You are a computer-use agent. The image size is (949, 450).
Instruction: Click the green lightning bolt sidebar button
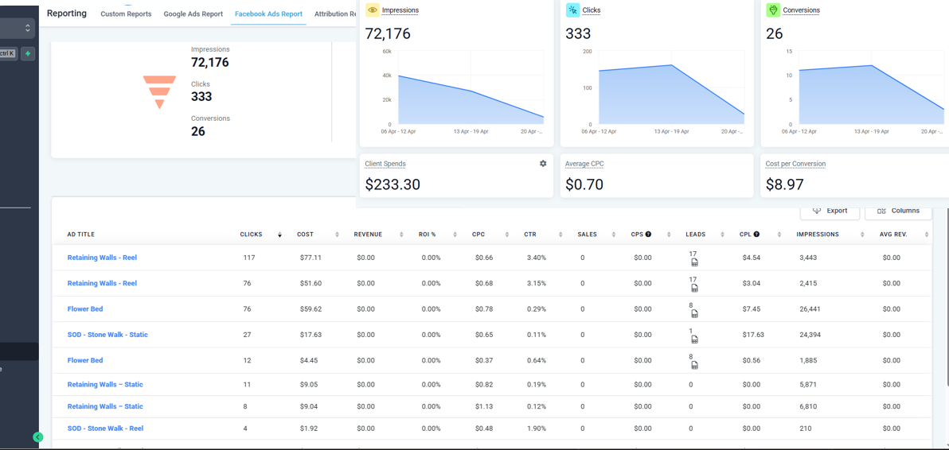(x=27, y=54)
